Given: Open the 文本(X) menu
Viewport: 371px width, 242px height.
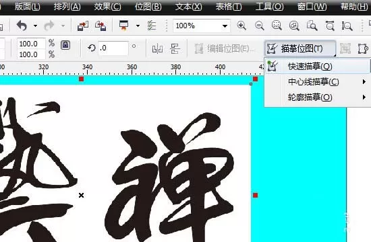Looking at the screenshot, I should click(189, 7).
